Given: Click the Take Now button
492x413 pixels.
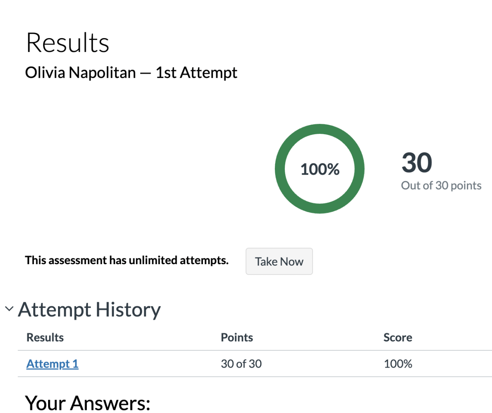Looking at the screenshot, I should point(279,261).
